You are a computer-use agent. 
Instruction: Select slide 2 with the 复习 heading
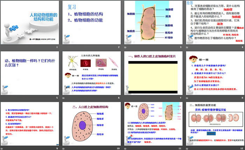92,22
